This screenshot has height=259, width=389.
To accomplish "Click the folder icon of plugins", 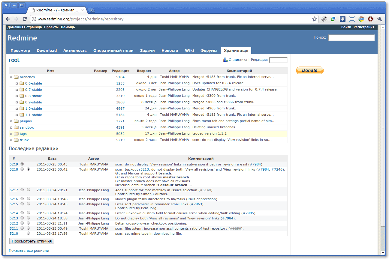I will point(16,121).
